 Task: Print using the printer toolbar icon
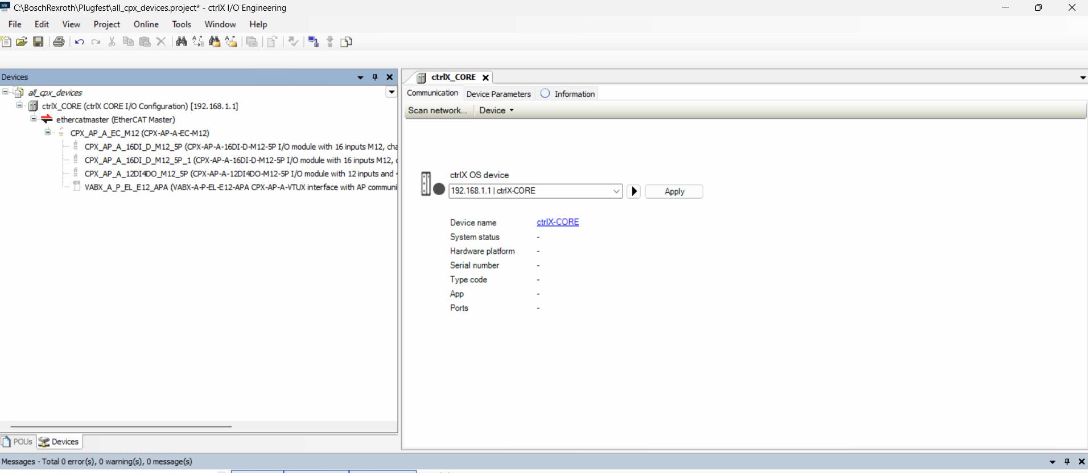click(59, 42)
